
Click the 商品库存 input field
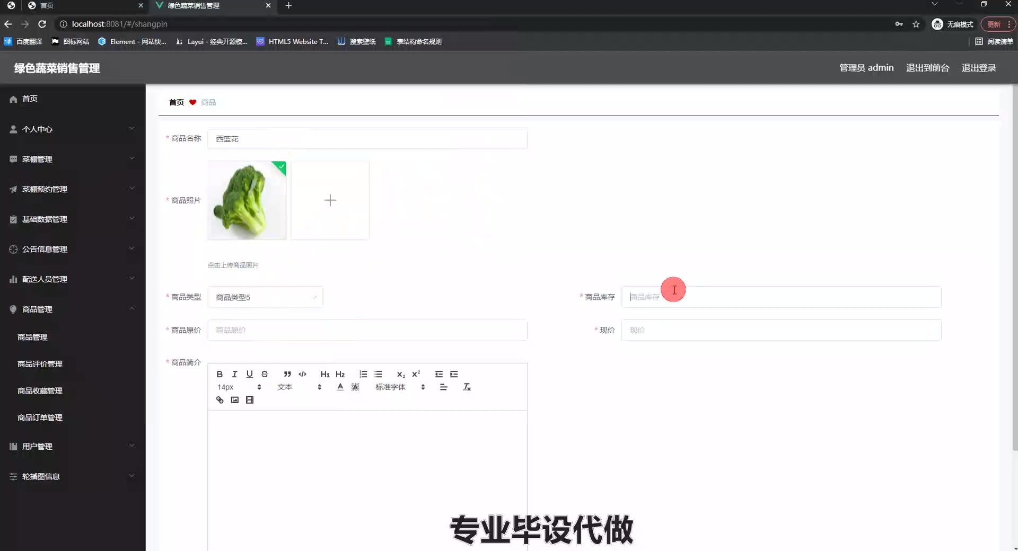pos(781,297)
